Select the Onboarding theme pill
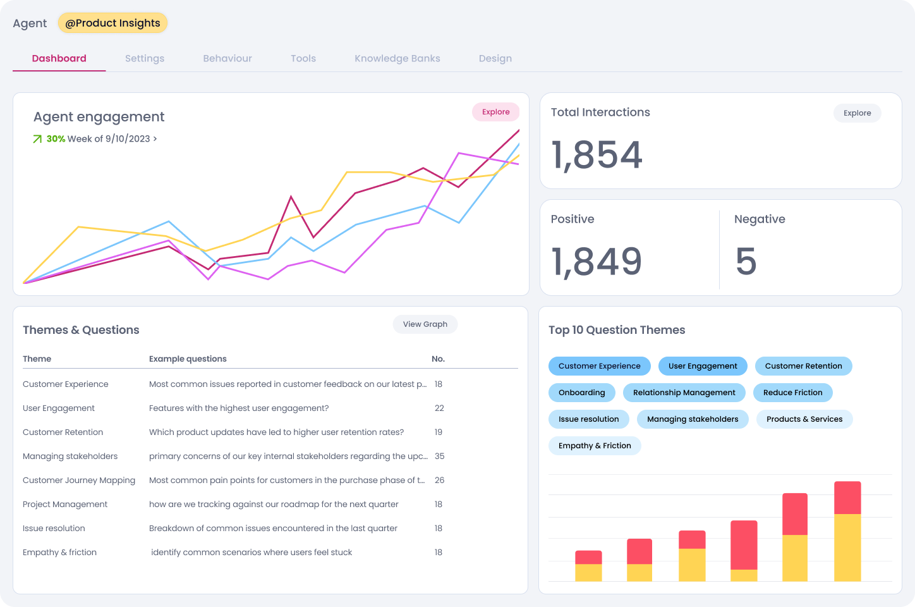The image size is (915, 607). pos(581,393)
